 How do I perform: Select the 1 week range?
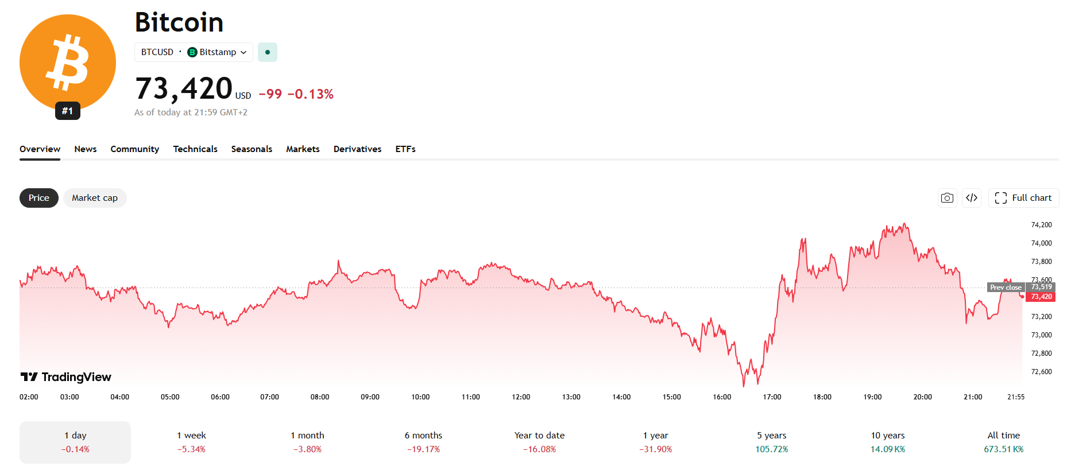(191, 442)
